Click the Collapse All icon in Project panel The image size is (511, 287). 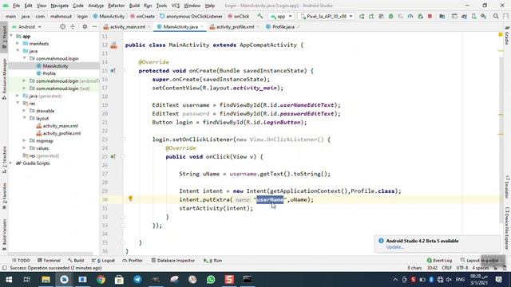point(73,26)
